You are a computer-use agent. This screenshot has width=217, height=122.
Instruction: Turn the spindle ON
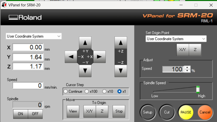(x=21, y=114)
